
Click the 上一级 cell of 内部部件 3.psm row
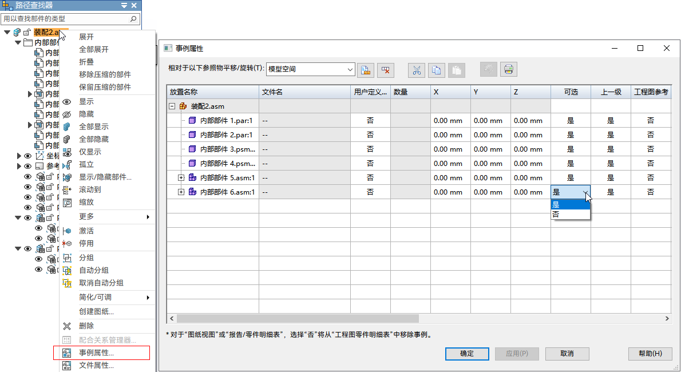click(611, 149)
